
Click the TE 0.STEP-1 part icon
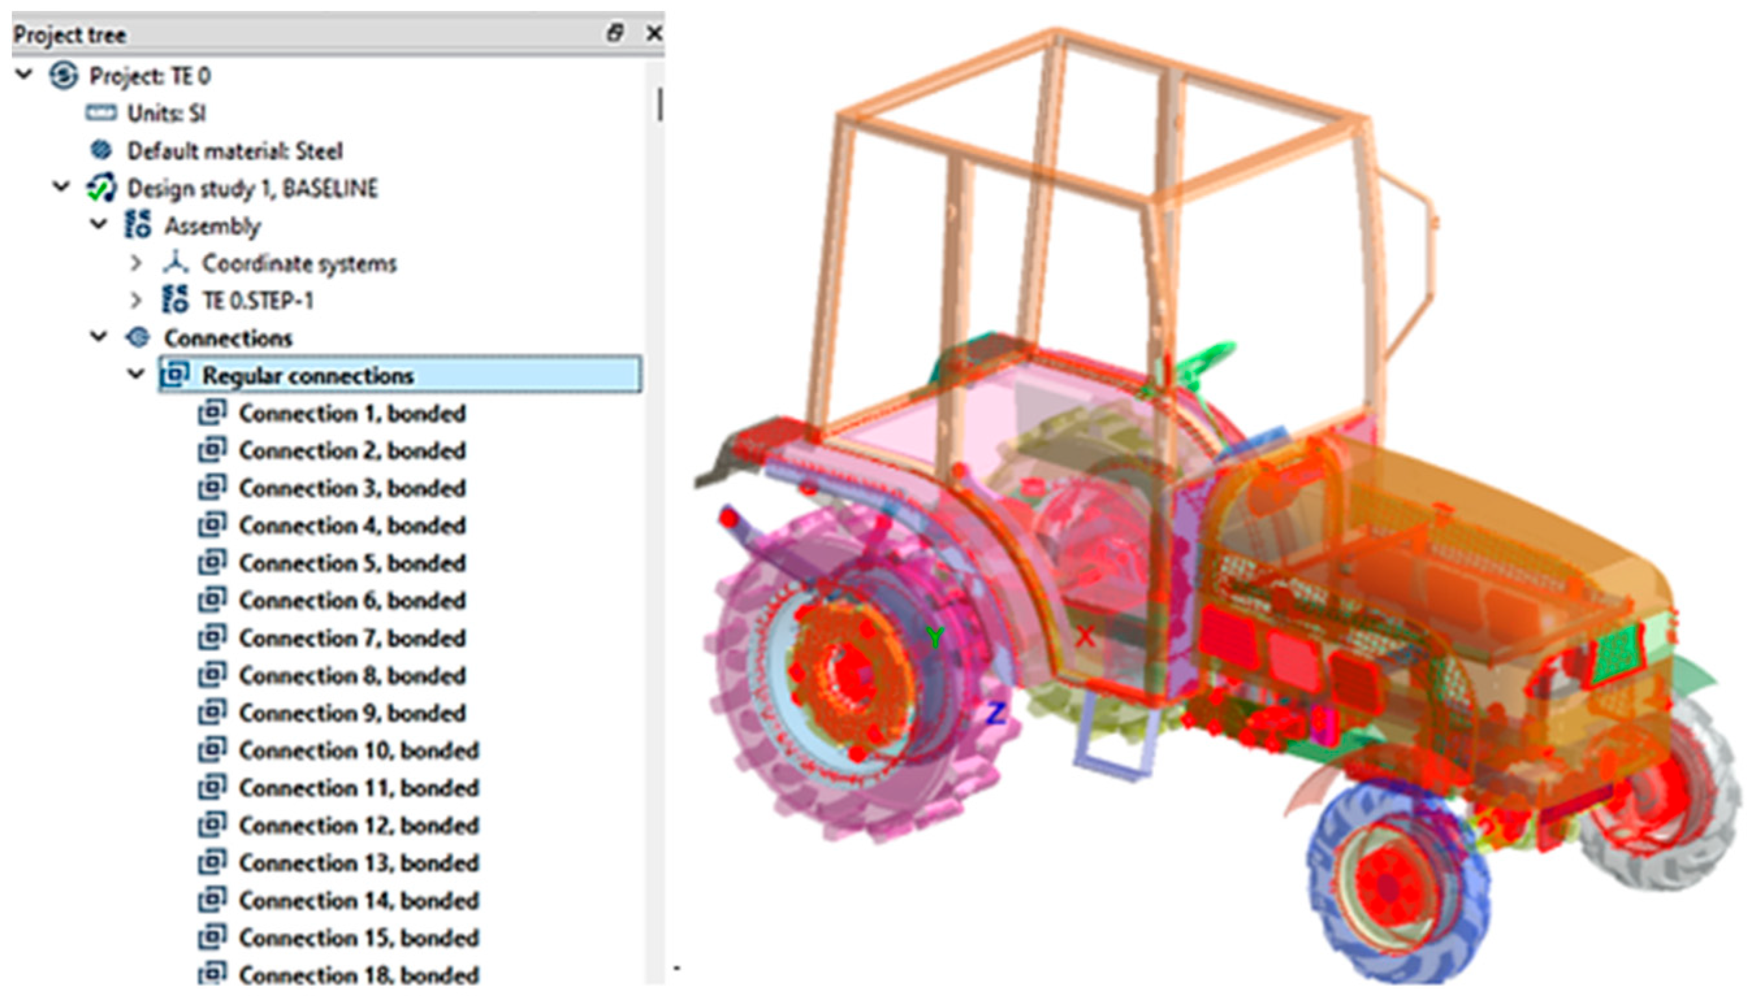point(174,300)
